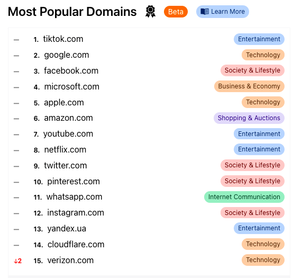Click the Most Popular Domains heading
Screen dimensions: 293x278
click(x=72, y=12)
